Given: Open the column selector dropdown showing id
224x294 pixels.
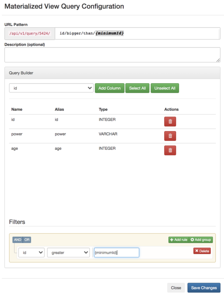Looking at the screenshot, I should click(x=51, y=88).
